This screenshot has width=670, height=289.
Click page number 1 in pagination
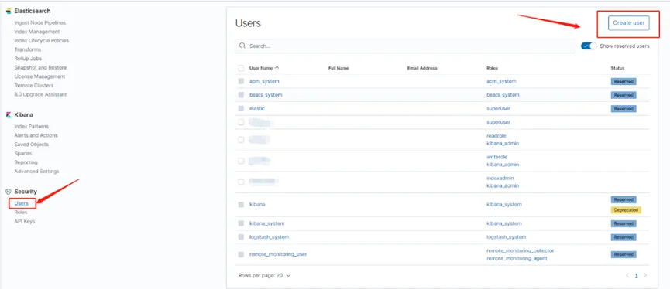[x=636, y=276]
